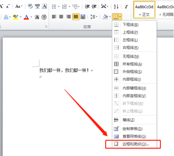Click the Grow Font icon
Viewport: 174px width, 156px height.
pos(2,6)
